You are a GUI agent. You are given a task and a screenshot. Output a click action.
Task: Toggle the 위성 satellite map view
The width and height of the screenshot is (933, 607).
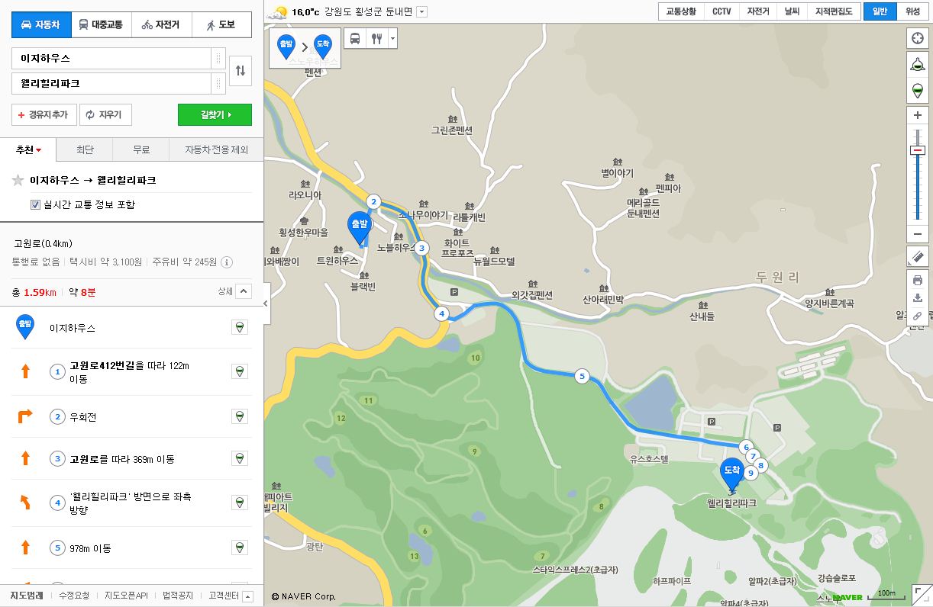(x=912, y=11)
